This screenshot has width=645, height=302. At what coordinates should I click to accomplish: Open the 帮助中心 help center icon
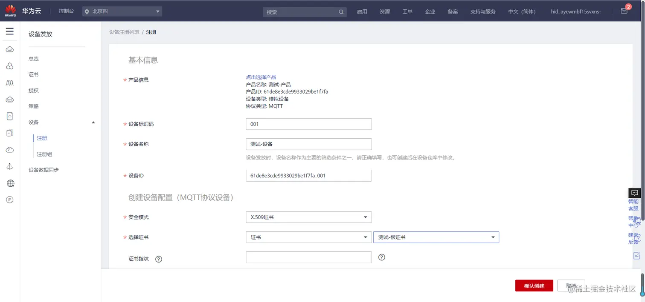634,221
